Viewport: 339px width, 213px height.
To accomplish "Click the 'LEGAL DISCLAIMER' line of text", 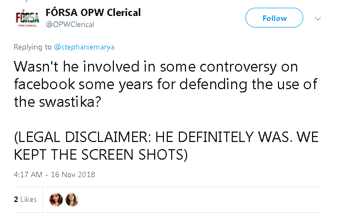I will (x=166, y=137).
